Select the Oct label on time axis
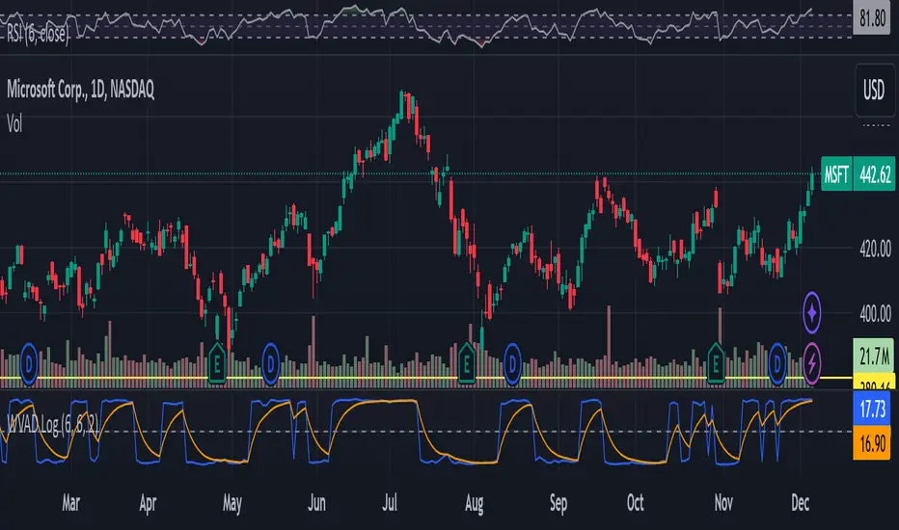Viewport: 899px width, 530px height. [x=636, y=503]
